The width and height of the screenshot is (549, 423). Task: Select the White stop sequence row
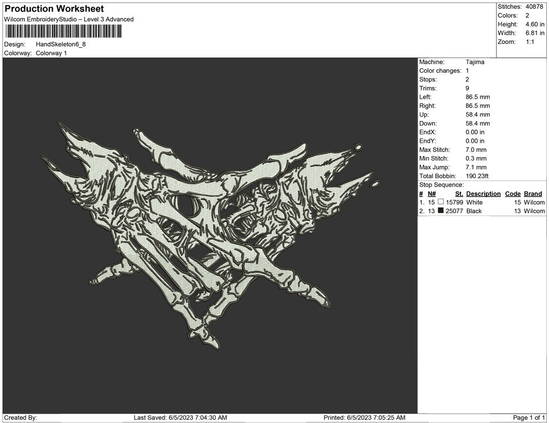coord(474,203)
